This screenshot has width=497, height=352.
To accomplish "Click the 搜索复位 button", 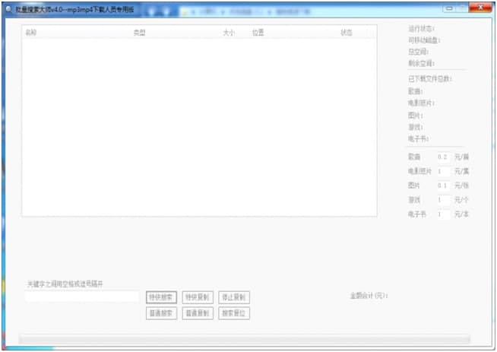I will coord(234,313).
